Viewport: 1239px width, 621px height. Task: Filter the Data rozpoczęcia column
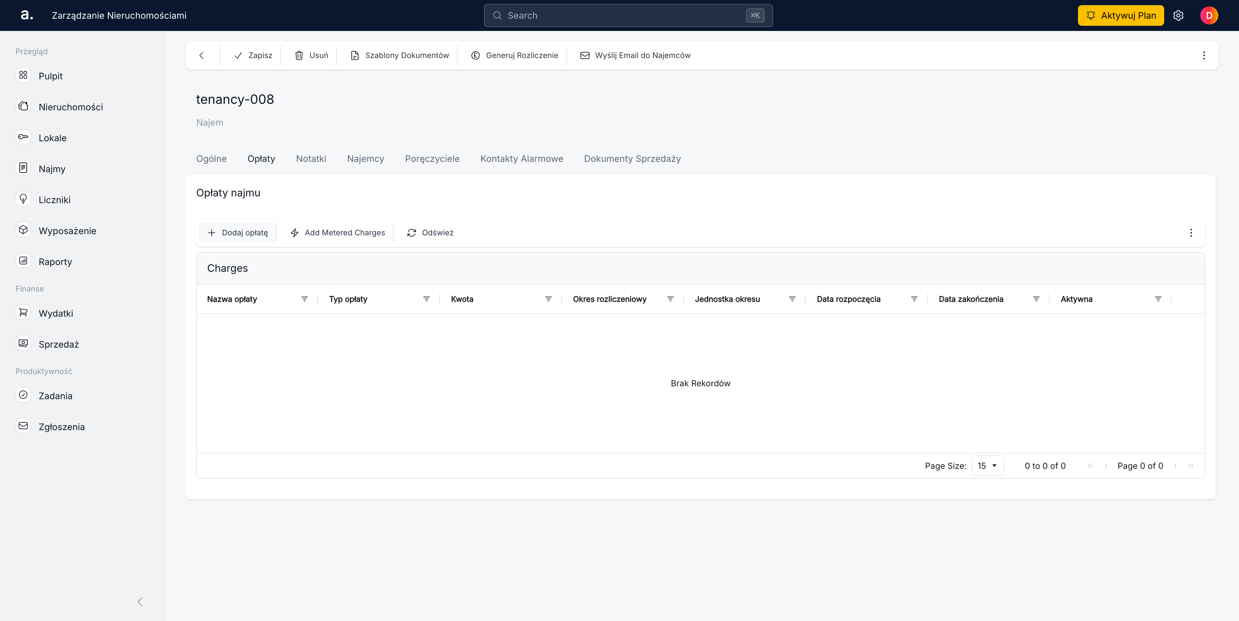(x=914, y=299)
